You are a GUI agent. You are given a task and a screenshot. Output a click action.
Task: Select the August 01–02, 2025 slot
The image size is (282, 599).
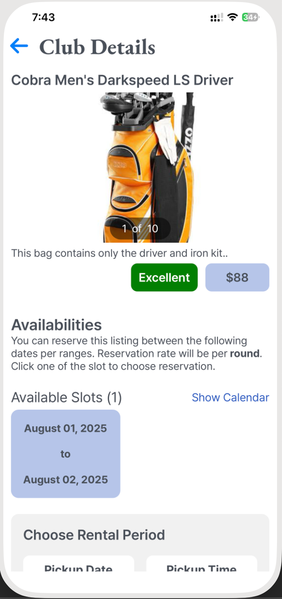click(x=66, y=454)
